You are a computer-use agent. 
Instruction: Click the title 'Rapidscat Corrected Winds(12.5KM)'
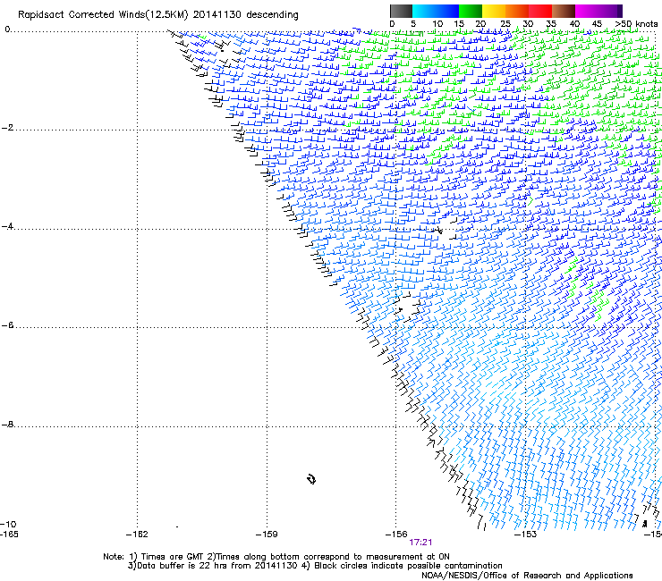pyautogui.click(x=103, y=15)
